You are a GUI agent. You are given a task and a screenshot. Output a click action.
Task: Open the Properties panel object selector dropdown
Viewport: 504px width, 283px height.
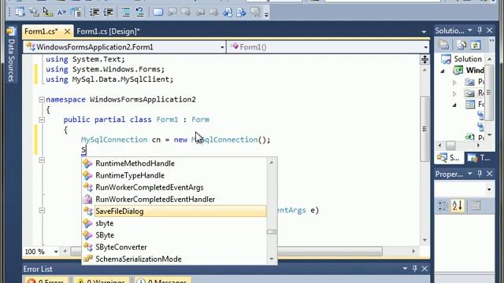489,189
